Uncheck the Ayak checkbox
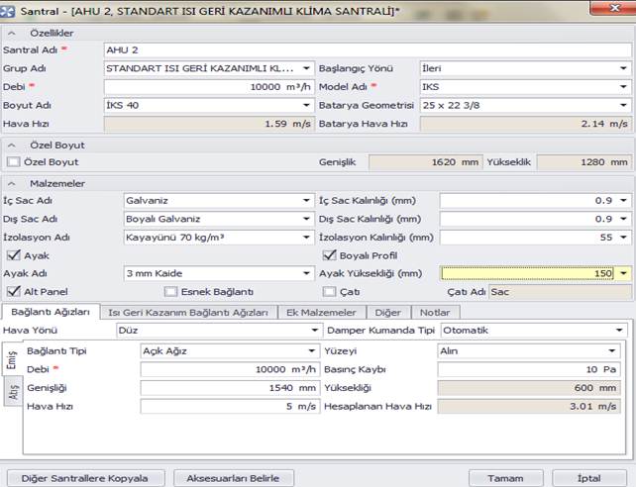 pyautogui.click(x=13, y=254)
